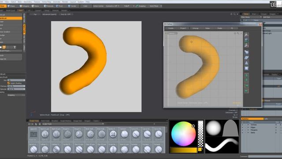This screenshot has width=282, height=159.
Task: Switch to the Image Inks tab
Action: coord(78,121)
